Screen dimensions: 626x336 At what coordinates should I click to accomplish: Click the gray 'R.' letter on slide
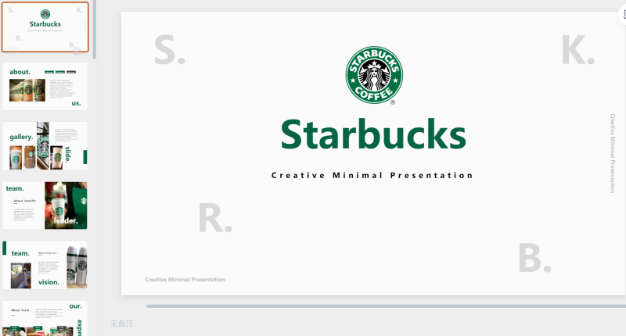point(214,218)
